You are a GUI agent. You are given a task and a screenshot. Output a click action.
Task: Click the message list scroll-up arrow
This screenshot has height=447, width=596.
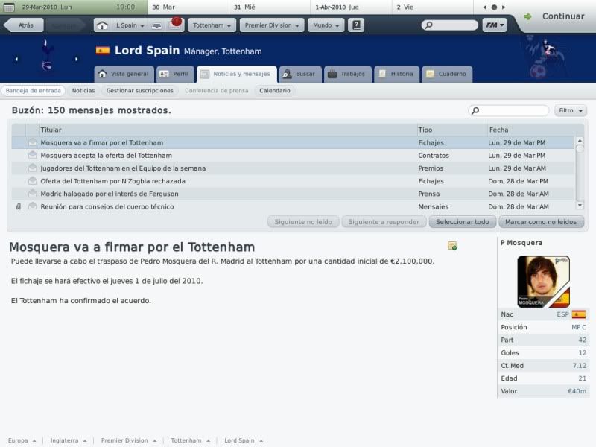(580, 141)
